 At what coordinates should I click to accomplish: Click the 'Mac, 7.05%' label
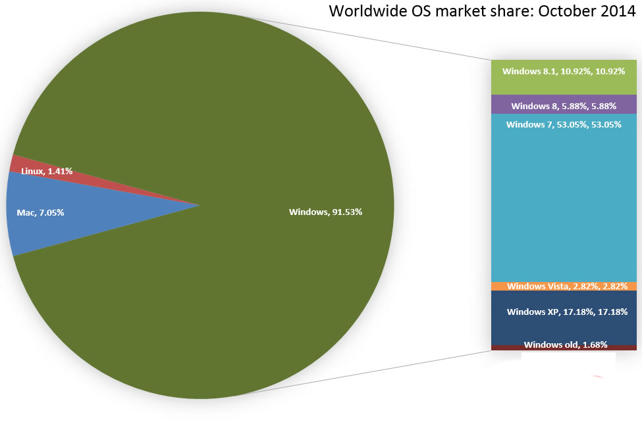(40, 212)
